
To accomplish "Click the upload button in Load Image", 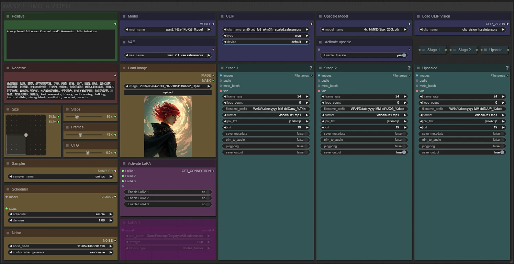I will coord(168,92).
